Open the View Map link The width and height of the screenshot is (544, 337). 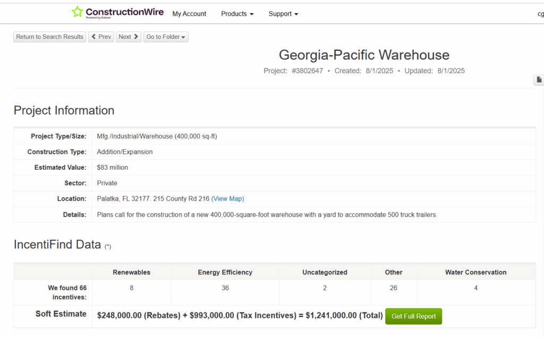(227, 198)
